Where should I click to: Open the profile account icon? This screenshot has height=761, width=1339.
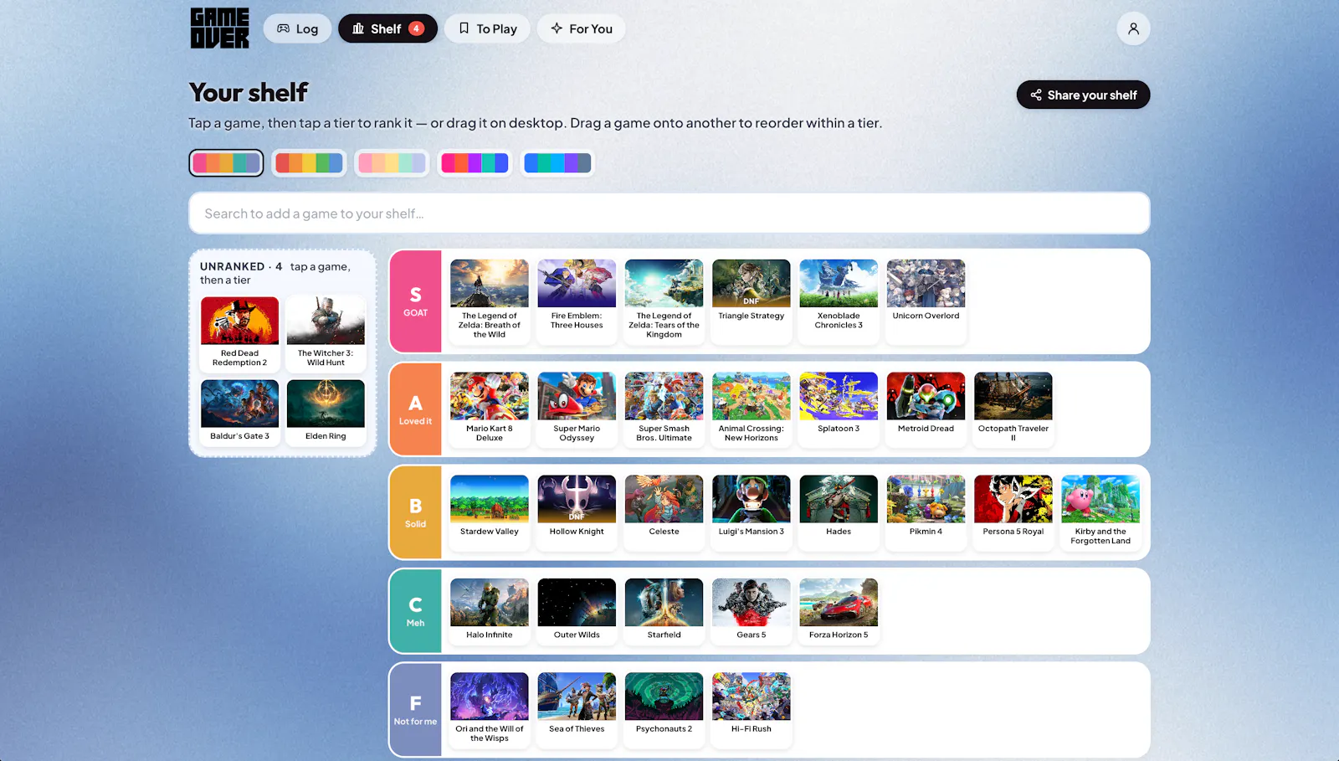1133,28
